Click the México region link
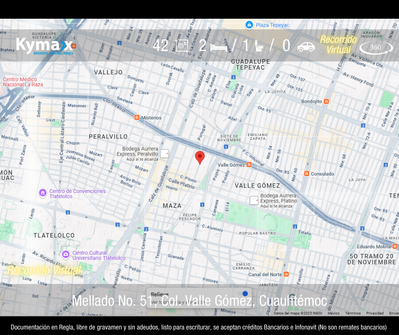The image size is (399, 335). click(x=334, y=313)
